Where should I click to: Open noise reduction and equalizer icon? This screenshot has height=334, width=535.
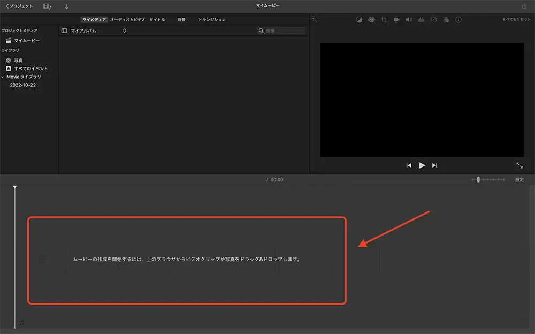point(421,20)
